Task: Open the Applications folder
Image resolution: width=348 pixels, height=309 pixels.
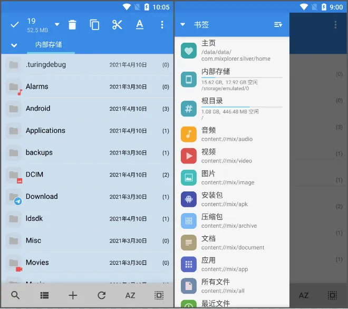Action: (87, 131)
